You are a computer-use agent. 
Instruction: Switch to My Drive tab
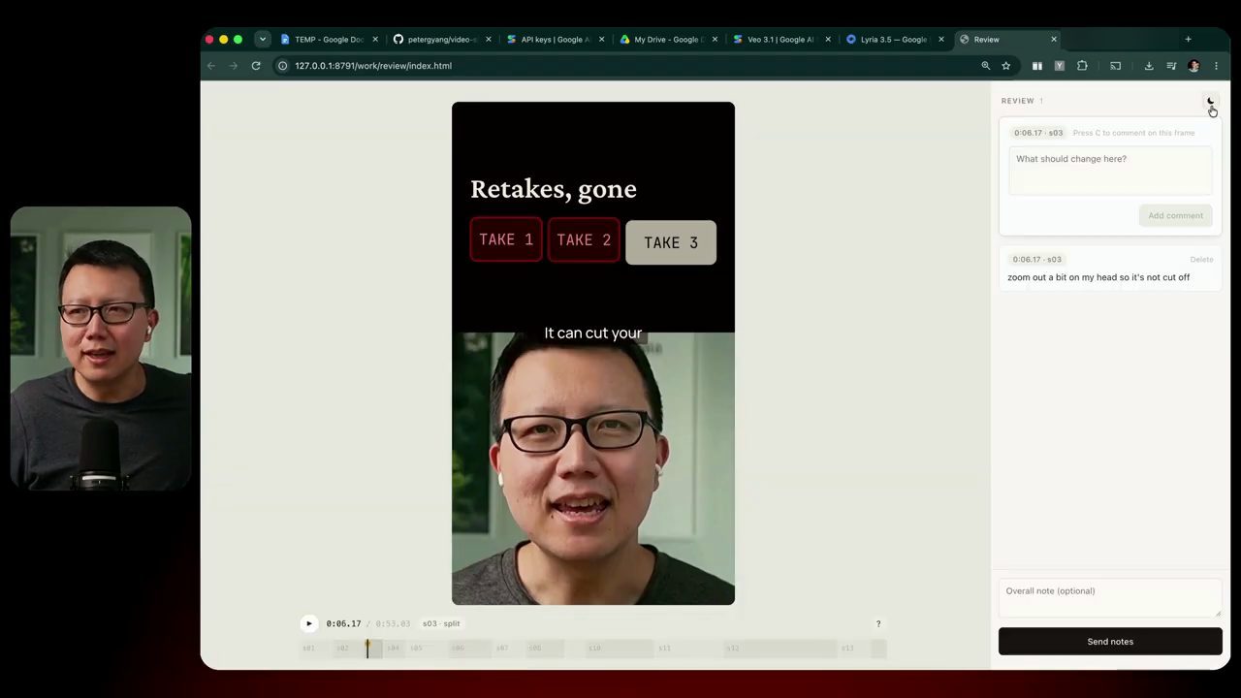click(x=669, y=40)
